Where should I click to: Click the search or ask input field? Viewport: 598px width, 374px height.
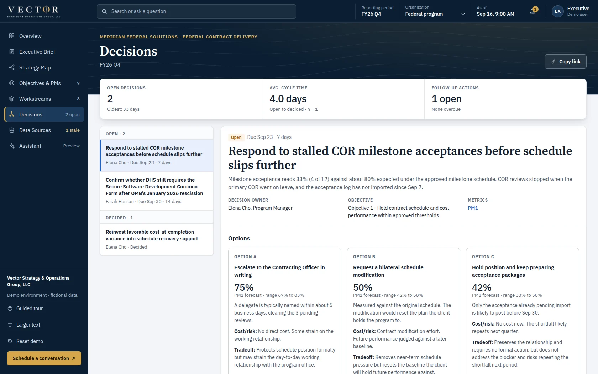[196, 11]
